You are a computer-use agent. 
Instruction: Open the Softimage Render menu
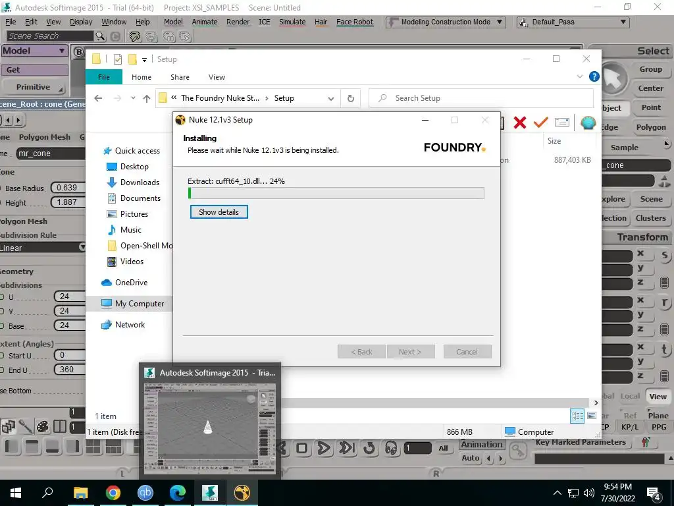238,22
